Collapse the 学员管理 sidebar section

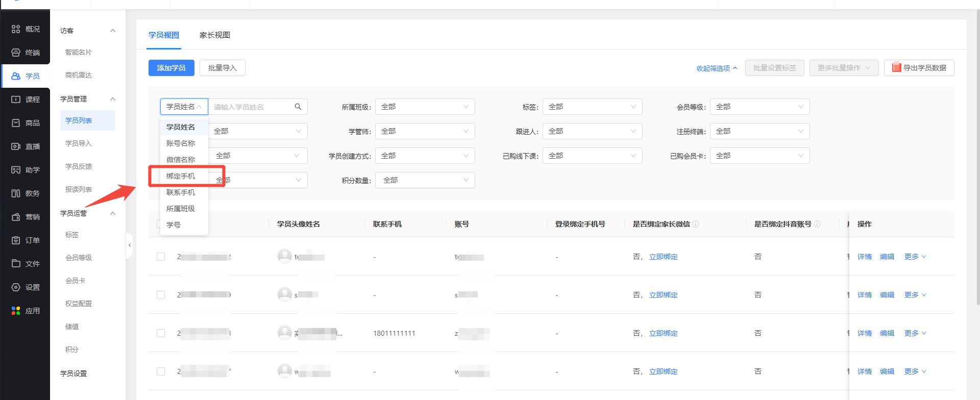[113, 99]
